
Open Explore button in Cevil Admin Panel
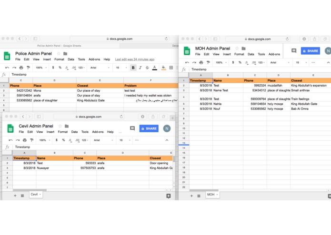coord(169,196)
